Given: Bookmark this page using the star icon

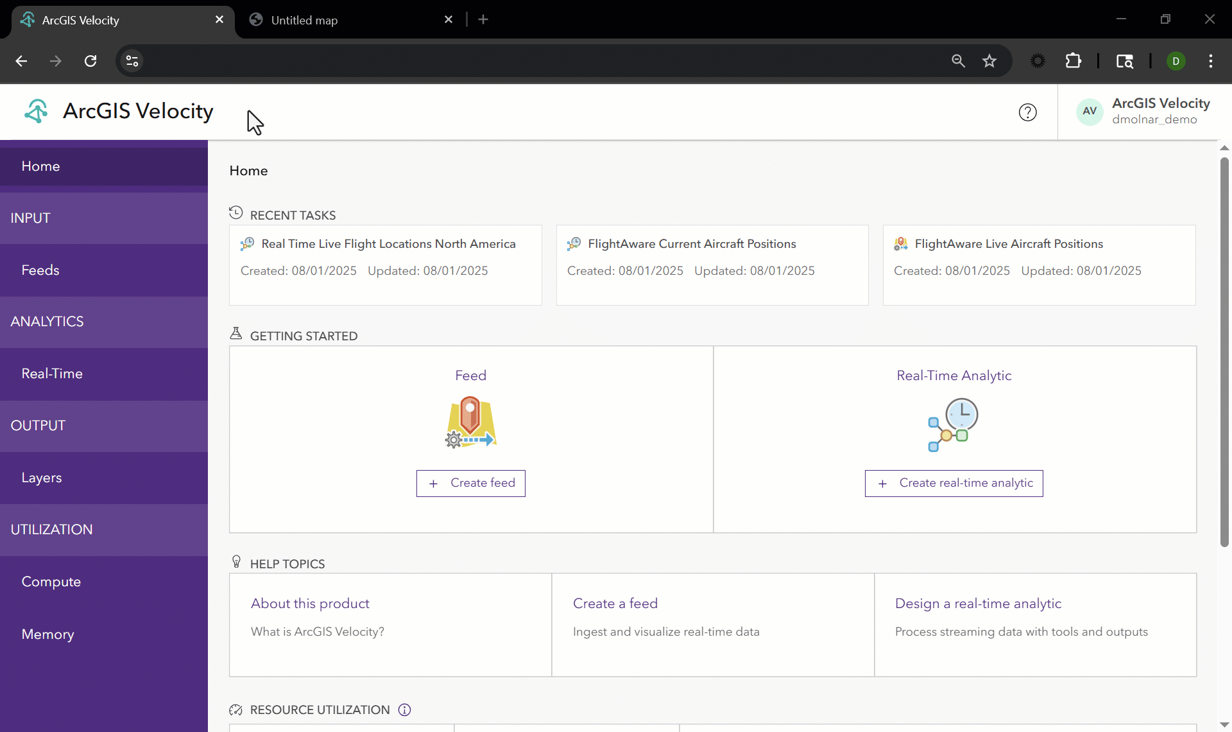Looking at the screenshot, I should pyautogui.click(x=990, y=60).
